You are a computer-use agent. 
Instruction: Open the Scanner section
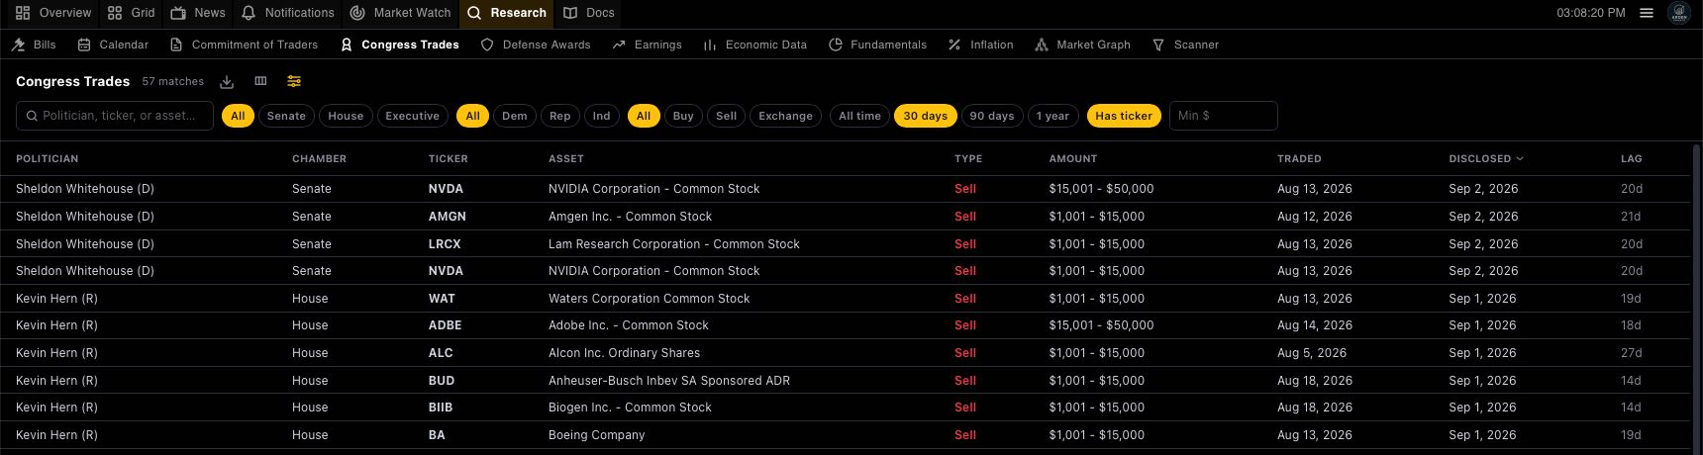point(1185,45)
